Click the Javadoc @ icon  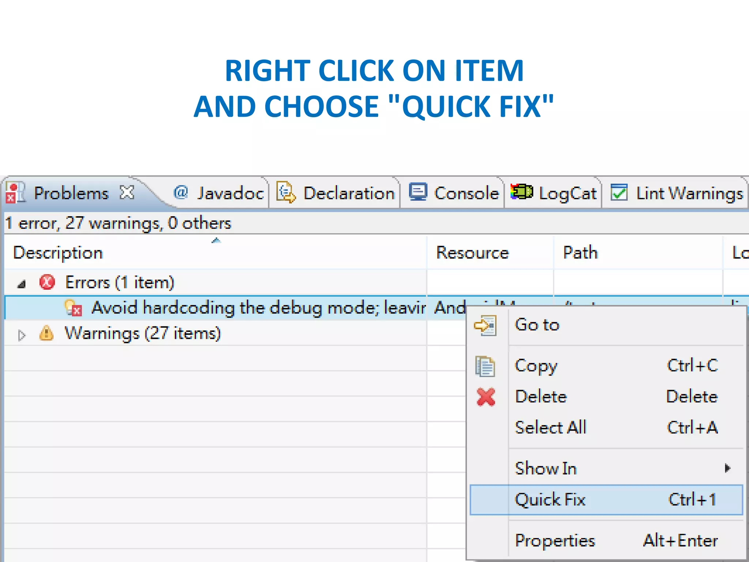point(181,192)
